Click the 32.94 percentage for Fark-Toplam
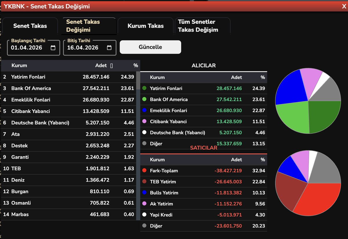This screenshot has height=239, width=348. point(259,171)
